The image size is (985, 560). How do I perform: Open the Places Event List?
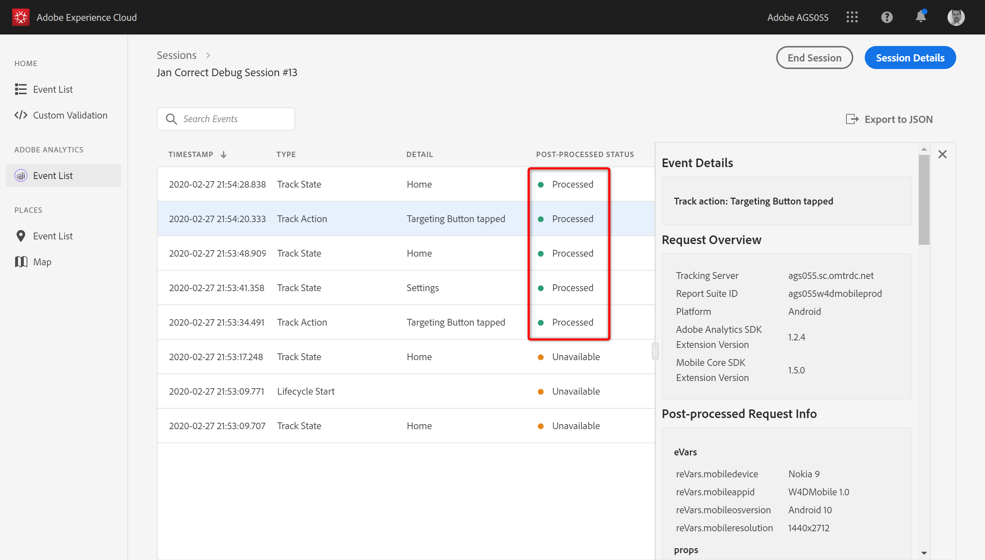tap(53, 236)
